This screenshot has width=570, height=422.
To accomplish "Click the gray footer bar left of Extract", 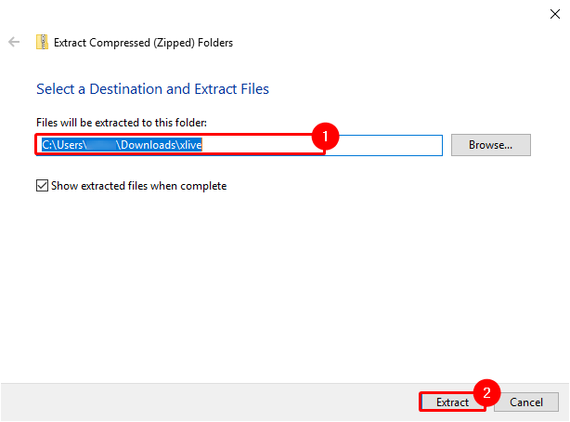I will click(204, 402).
